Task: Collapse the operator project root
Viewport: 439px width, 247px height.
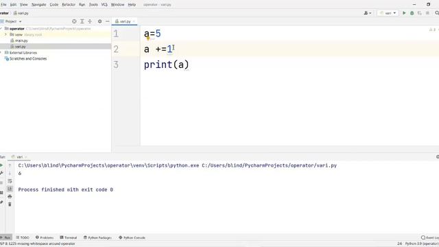Action: click(1, 29)
